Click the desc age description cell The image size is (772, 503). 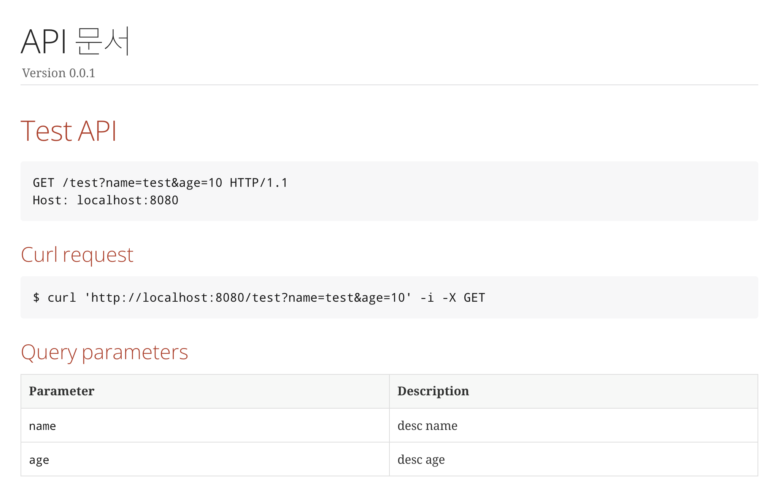click(x=421, y=460)
